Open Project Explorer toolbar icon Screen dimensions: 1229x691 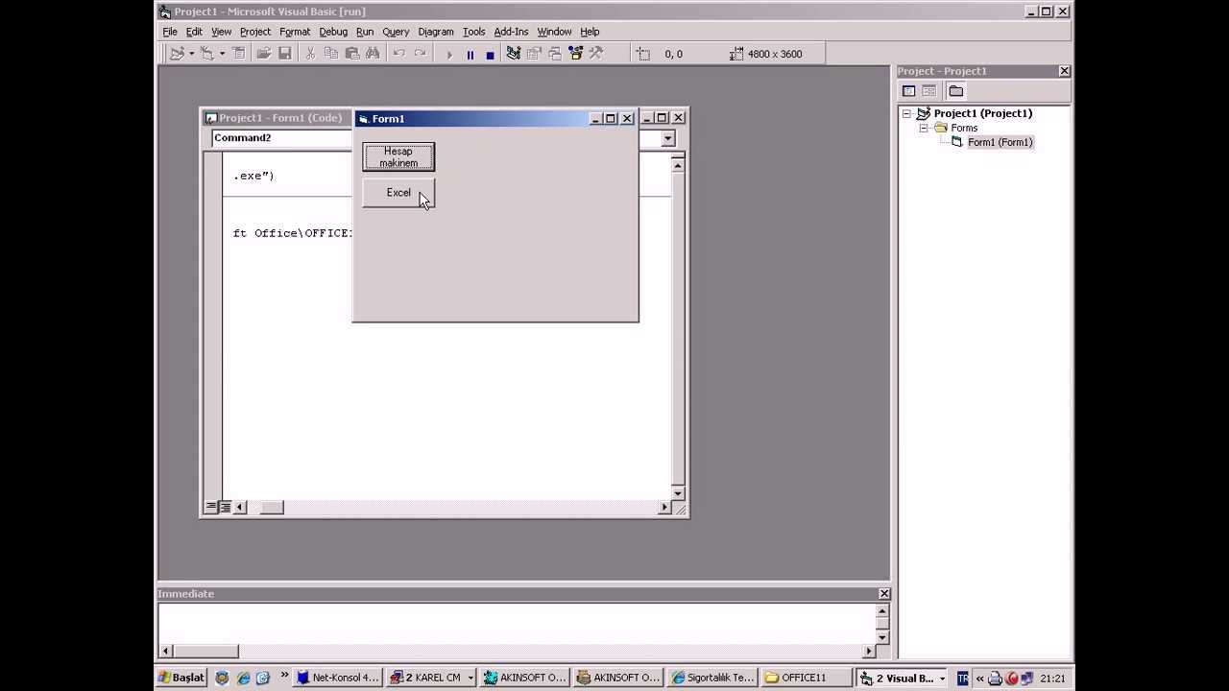(514, 54)
